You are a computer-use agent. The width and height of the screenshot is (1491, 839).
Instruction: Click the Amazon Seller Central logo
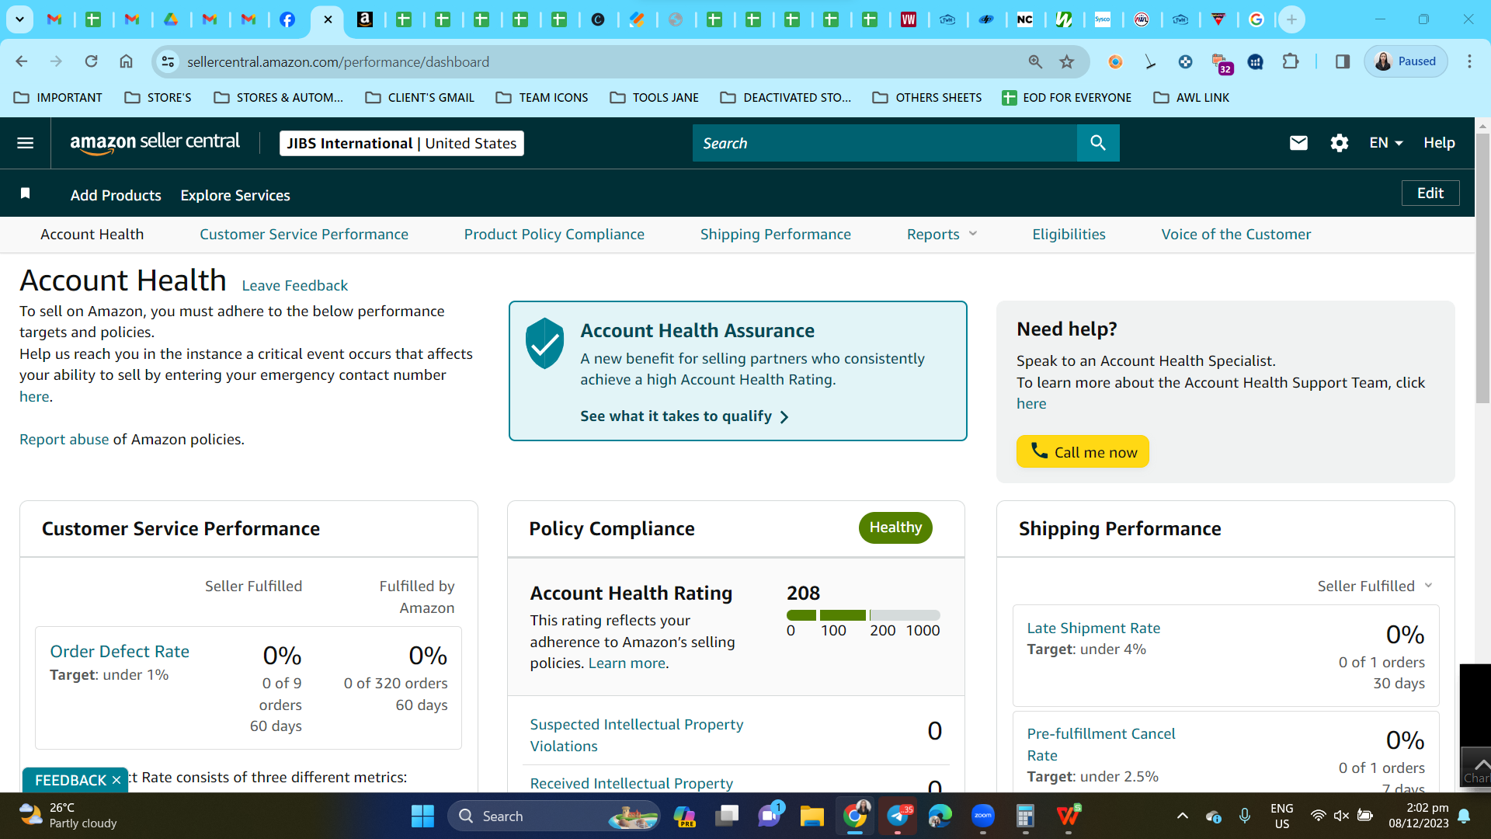pyautogui.click(x=155, y=143)
